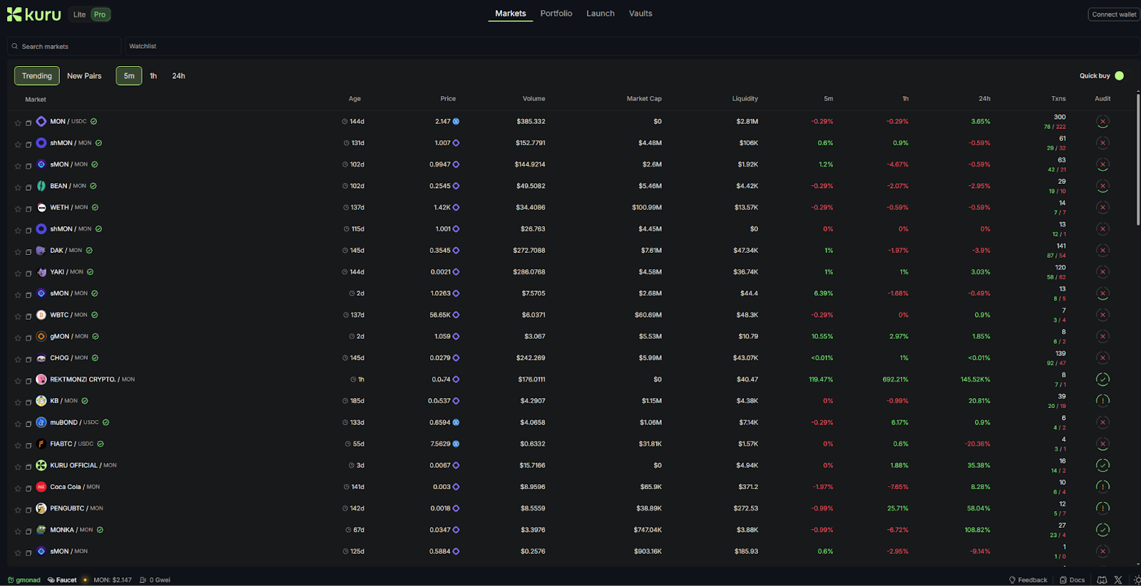The image size is (1141, 586).
Task: Click the Connect wallet button
Action: [x=1114, y=14]
